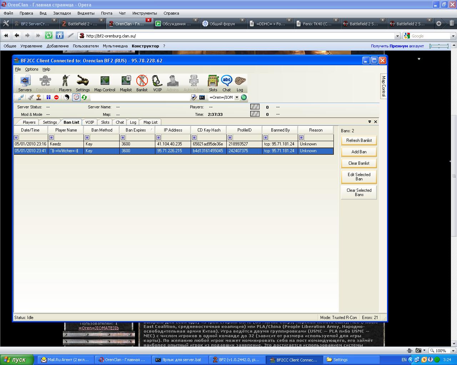This screenshot has width=457, height=365.
Task: Open the Log toolbar icon
Action: tap(240, 84)
